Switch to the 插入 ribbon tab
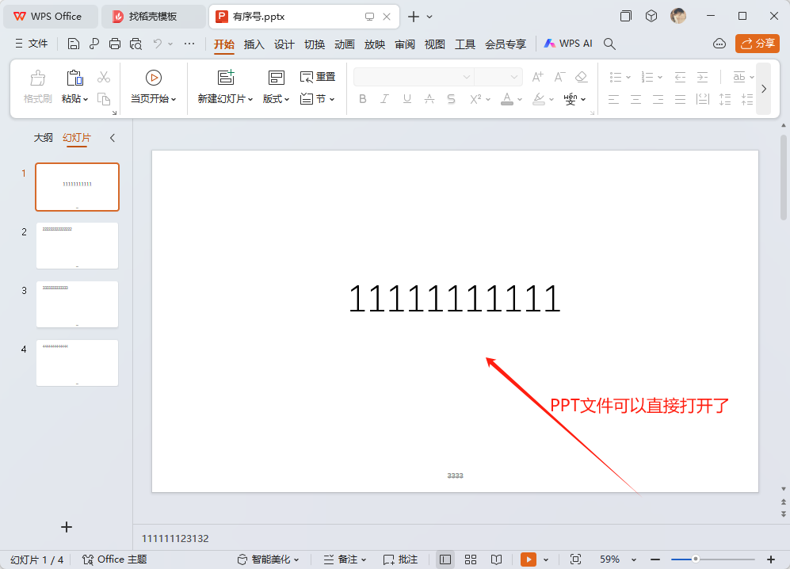The image size is (790, 569). coord(253,44)
